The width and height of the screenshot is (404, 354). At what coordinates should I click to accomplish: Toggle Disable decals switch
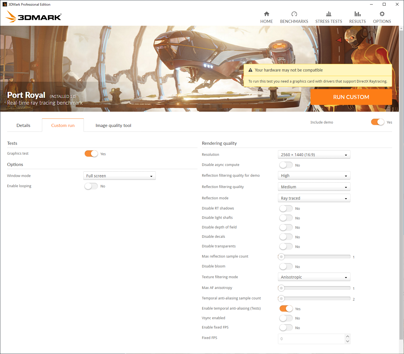(x=286, y=237)
